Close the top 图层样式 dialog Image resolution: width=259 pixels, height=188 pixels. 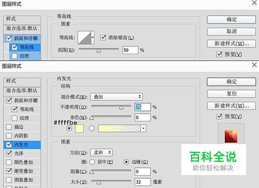[x=254, y=3]
